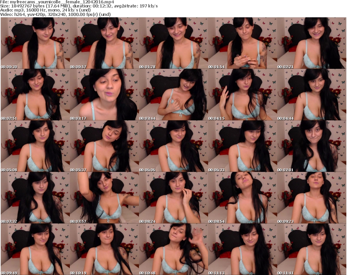The width and height of the screenshot is (347, 275).
Task: Click the 'Size: 18492767 bytes' info line
Action: pyautogui.click(x=79, y=6)
